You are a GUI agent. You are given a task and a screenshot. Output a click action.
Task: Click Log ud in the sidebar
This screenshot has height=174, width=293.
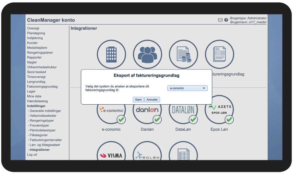[x=32, y=154]
